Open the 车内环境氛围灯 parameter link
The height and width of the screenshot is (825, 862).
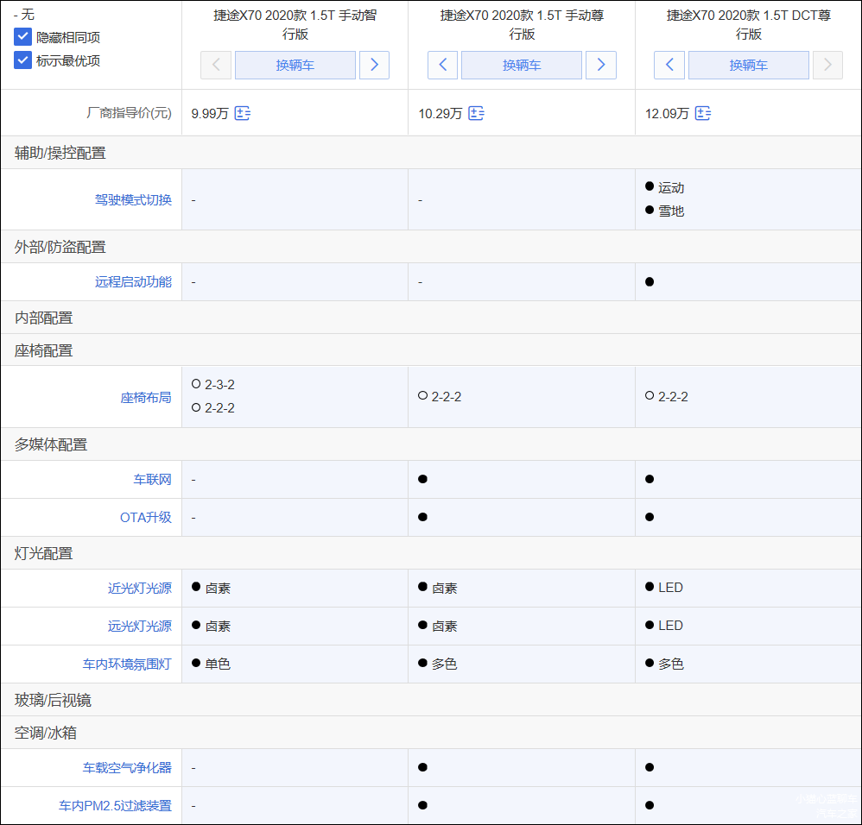pos(127,664)
